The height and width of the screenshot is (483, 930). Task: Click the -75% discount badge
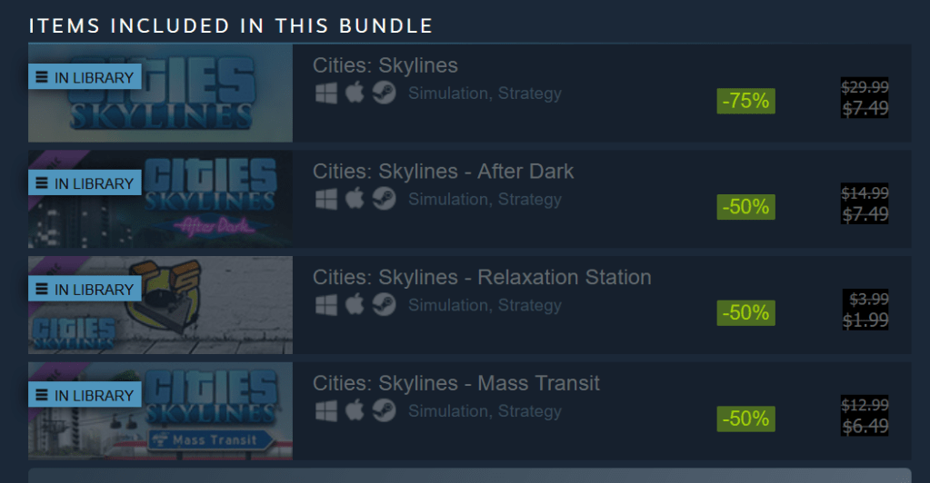pos(745,101)
